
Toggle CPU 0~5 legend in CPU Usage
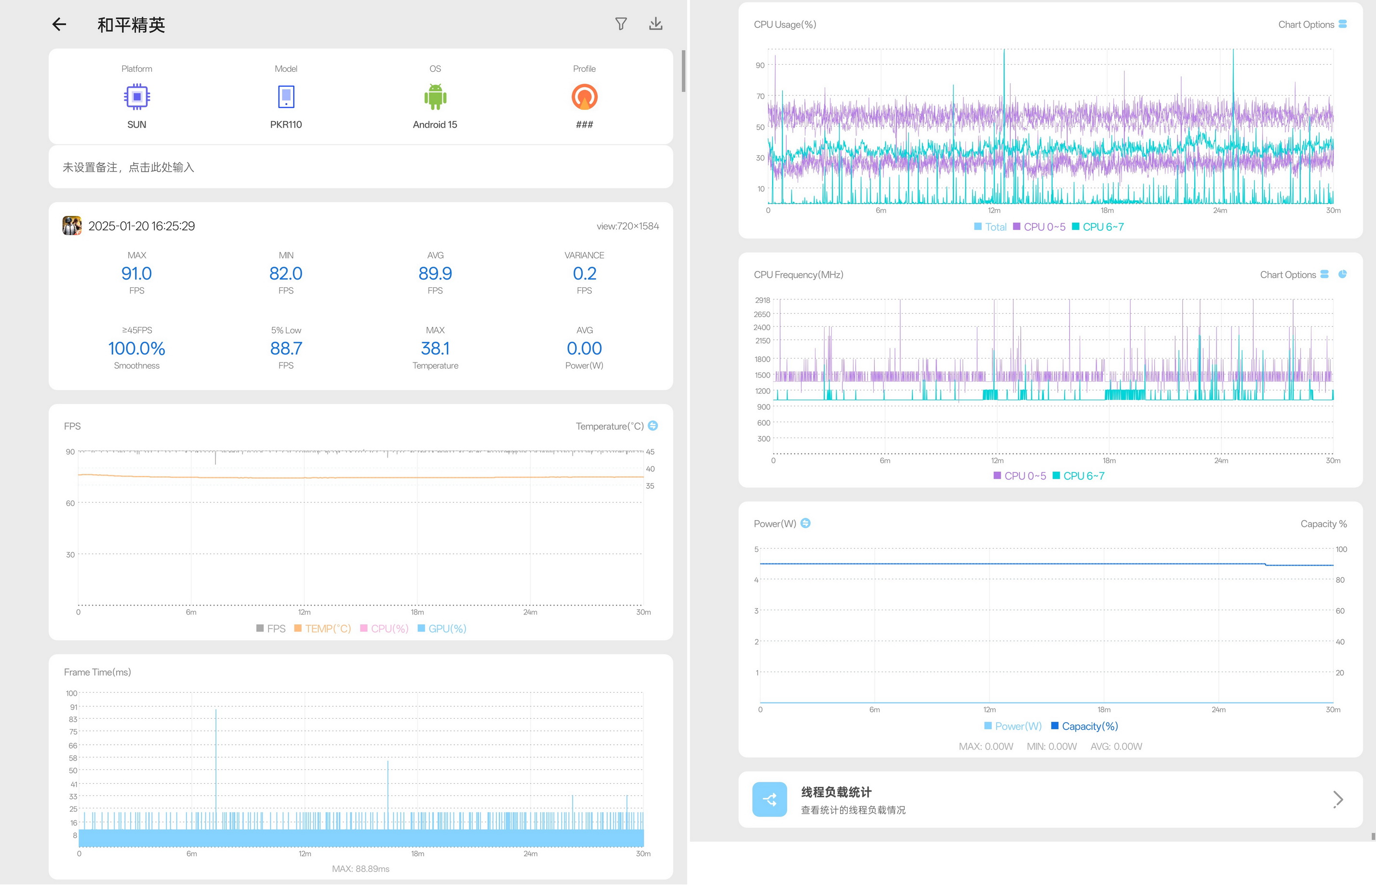point(1039,227)
